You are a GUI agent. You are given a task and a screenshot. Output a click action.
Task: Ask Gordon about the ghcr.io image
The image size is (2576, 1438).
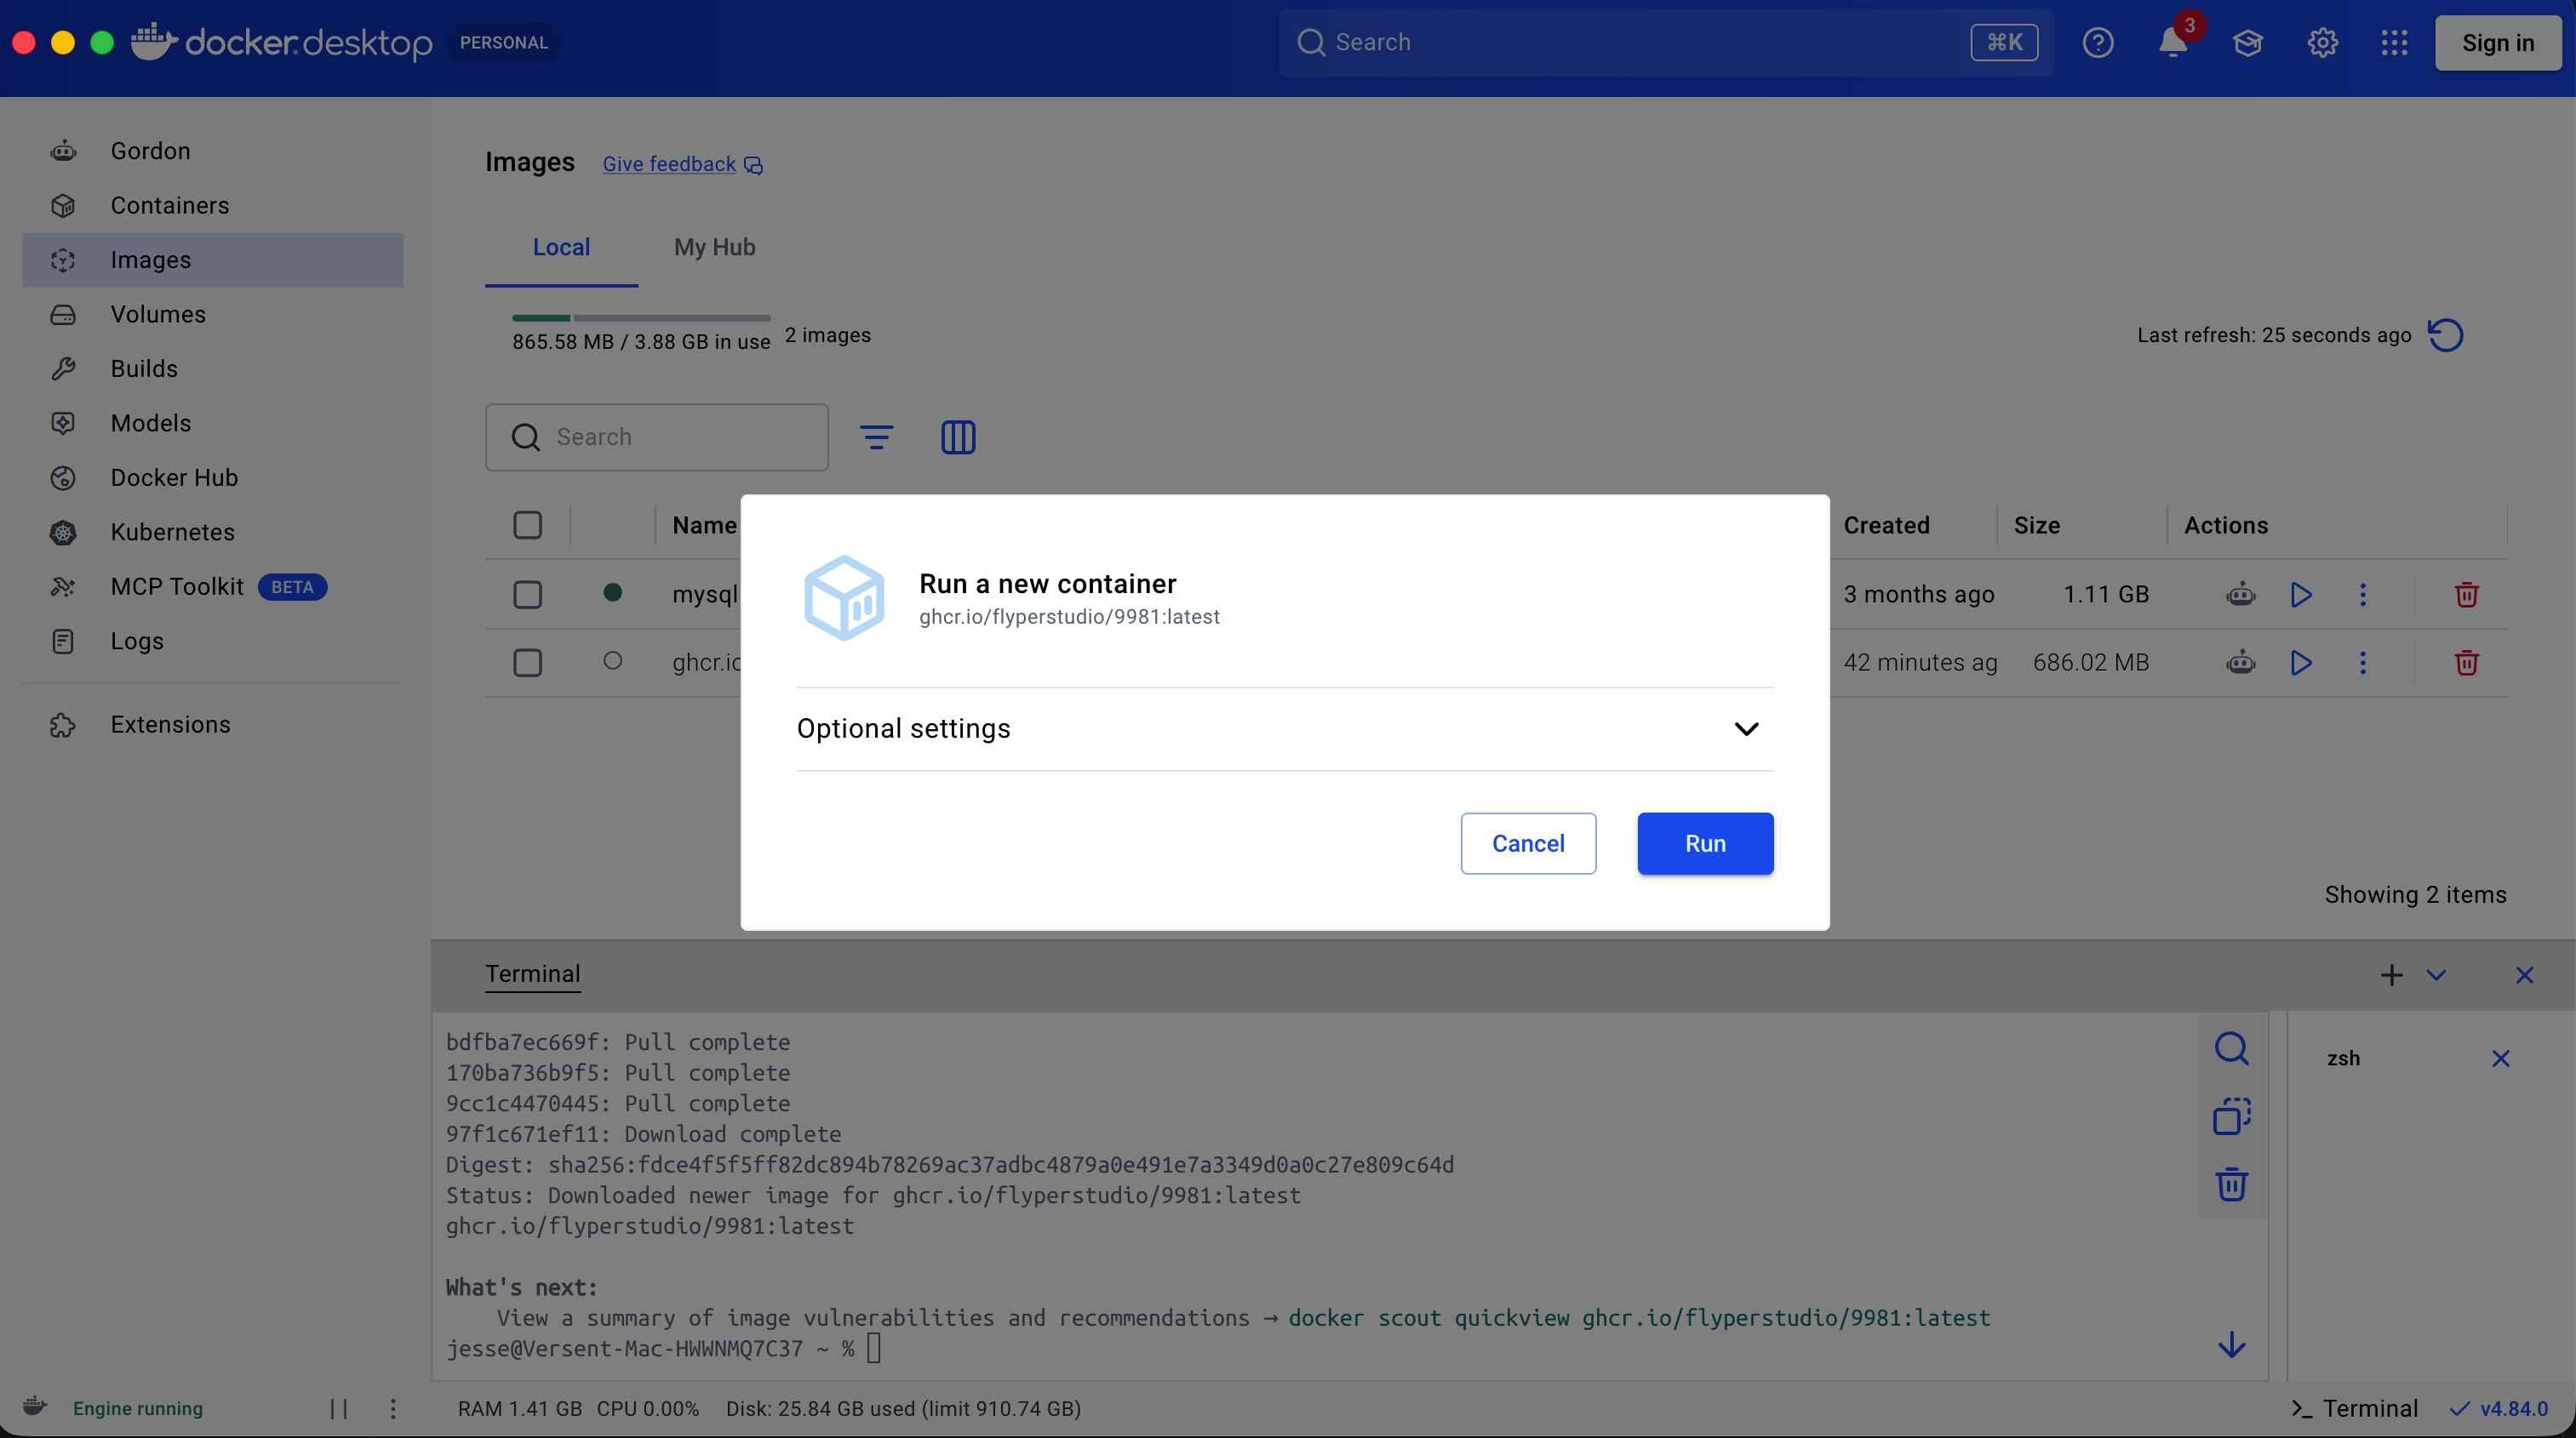2240,663
